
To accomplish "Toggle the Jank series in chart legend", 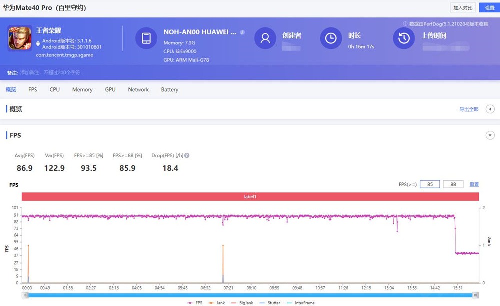I will [x=217, y=303].
